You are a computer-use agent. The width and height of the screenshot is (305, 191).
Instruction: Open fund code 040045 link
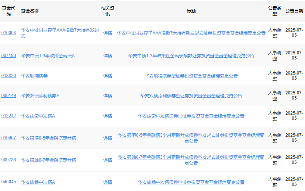tap(8, 182)
